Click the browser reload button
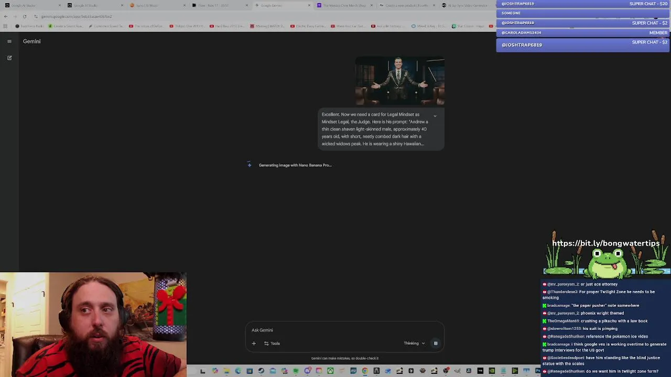Viewport: 671px width, 377px height. (25, 16)
